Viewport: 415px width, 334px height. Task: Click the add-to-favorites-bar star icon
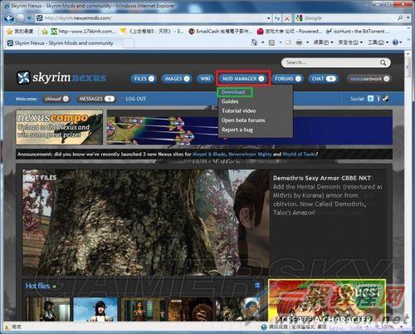point(45,32)
